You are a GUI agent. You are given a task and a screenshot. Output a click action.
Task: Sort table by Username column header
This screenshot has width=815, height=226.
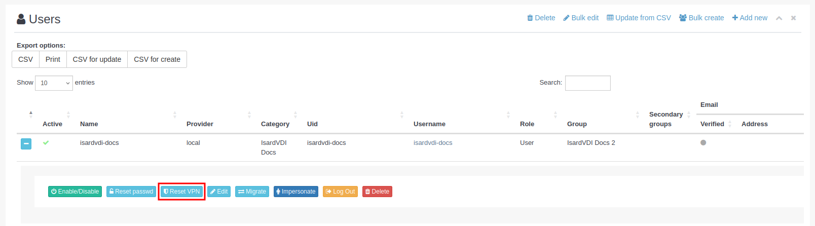point(429,124)
